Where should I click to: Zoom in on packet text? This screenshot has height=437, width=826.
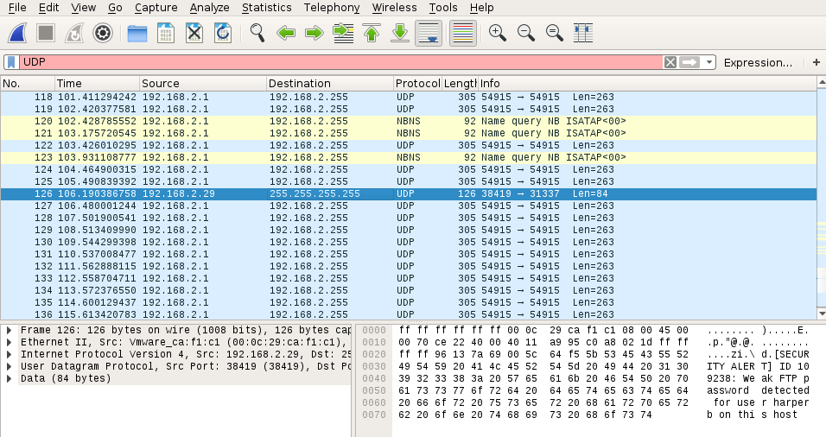[498, 33]
